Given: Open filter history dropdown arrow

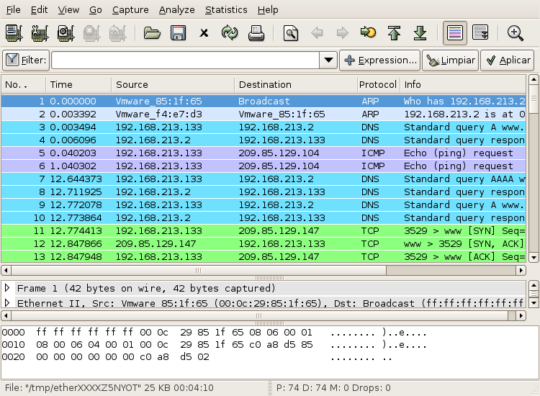Looking at the screenshot, I should point(328,60).
